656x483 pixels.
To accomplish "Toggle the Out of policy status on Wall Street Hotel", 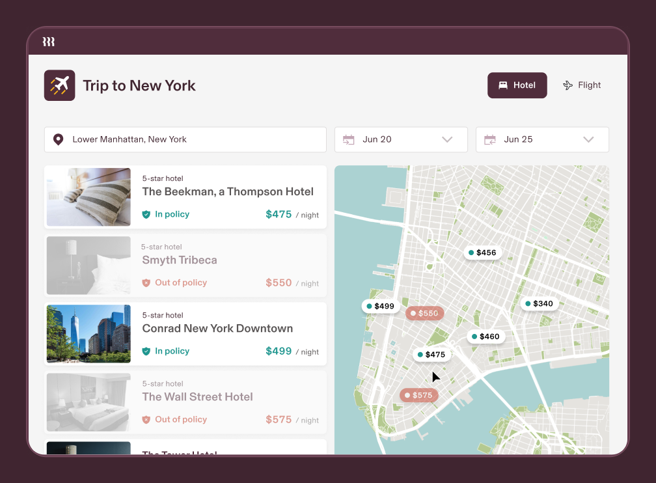I will point(174,419).
